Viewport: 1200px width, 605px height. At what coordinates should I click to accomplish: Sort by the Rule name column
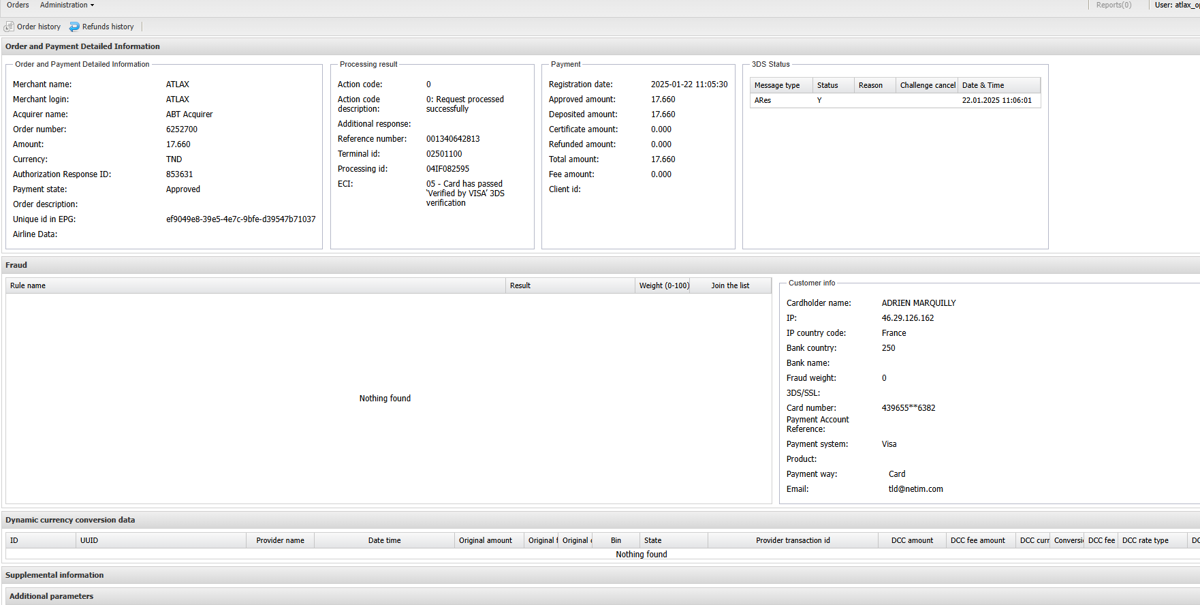tap(28, 285)
